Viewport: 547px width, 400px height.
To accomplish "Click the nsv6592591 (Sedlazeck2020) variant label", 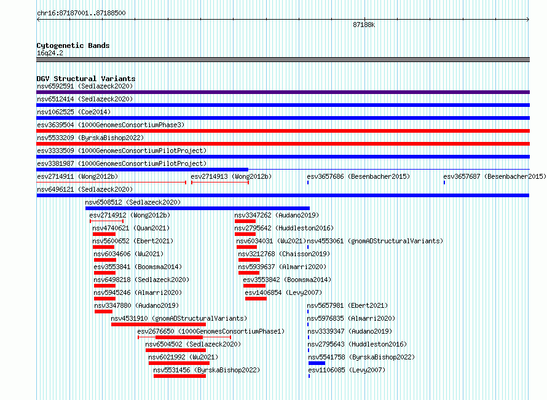I will click(x=85, y=86).
